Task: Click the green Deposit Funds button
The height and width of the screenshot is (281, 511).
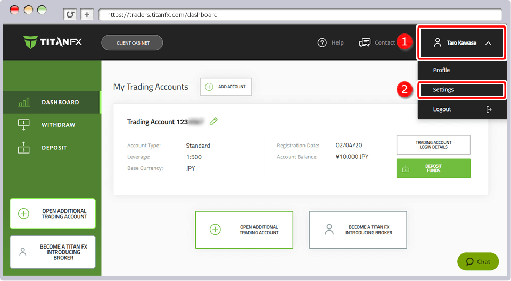Action: [433, 168]
